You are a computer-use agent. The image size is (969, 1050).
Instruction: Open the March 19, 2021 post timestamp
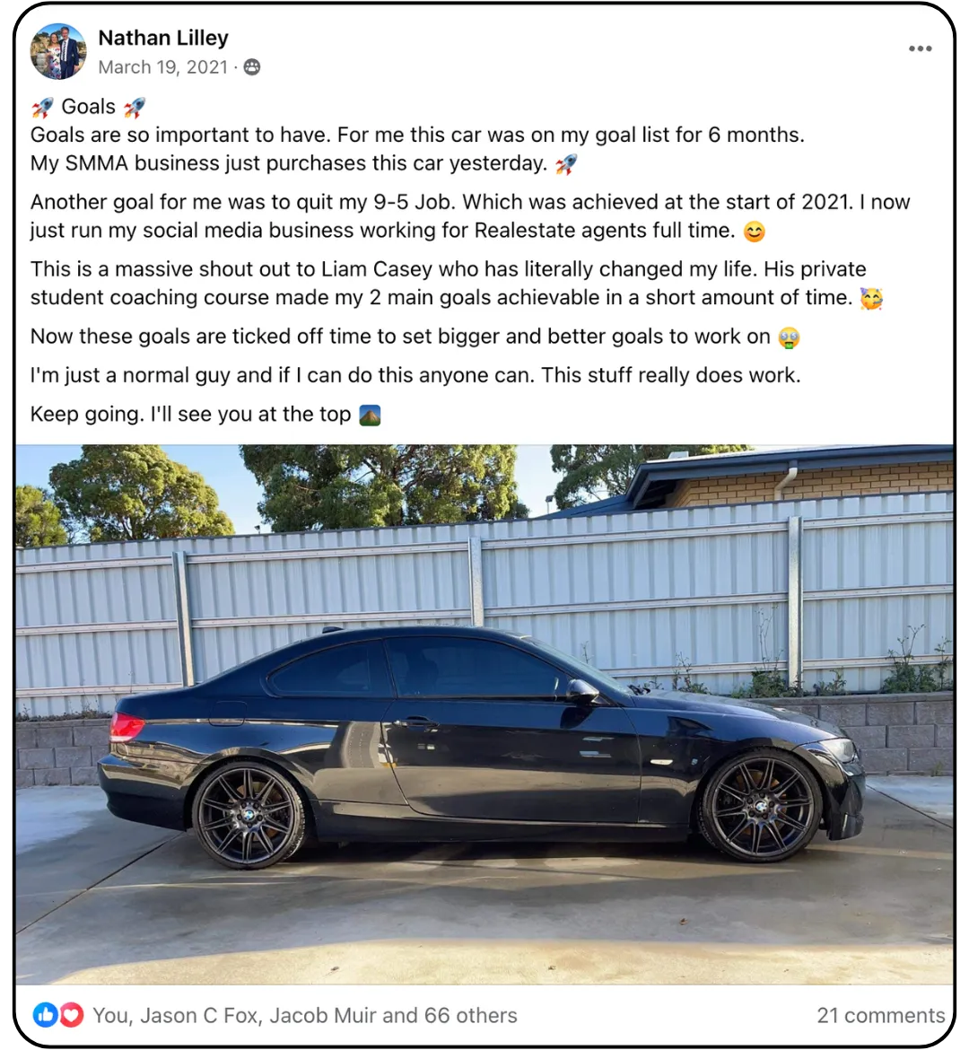(x=162, y=67)
